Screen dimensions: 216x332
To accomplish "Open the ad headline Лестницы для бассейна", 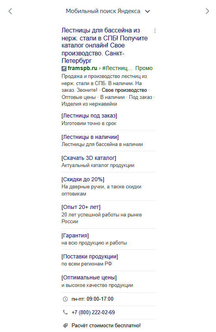I will (x=105, y=46).
